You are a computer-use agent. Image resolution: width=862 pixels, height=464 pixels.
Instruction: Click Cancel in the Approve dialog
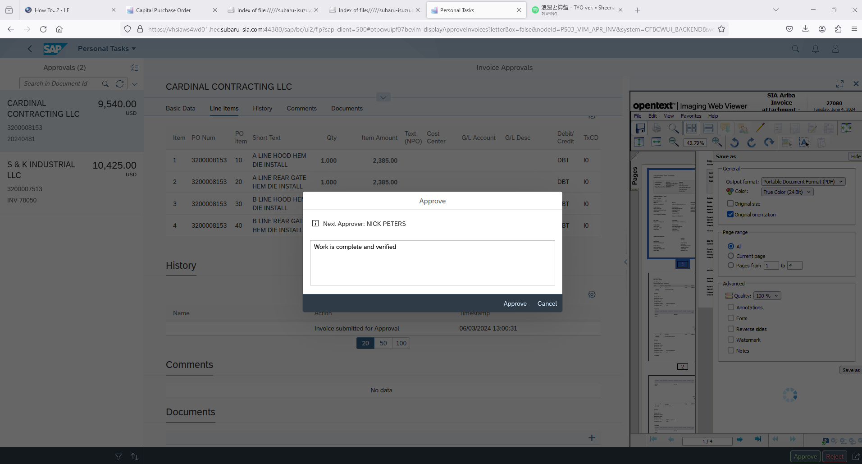coord(547,304)
